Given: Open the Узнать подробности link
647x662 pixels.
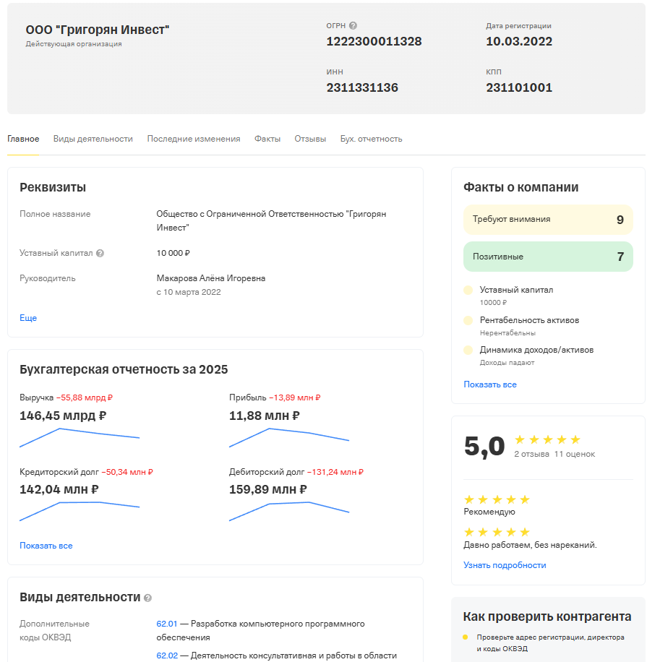Looking at the screenshot, I should (505, 565).
